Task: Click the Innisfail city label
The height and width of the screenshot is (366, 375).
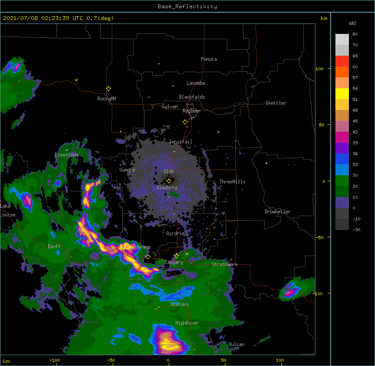Action: coord(181,142)
